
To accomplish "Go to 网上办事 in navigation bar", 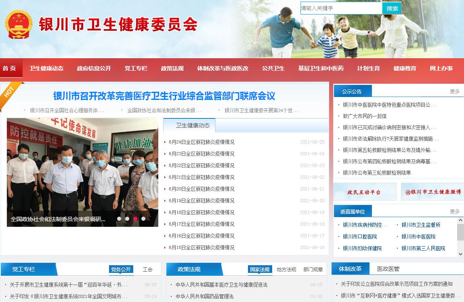I will point(441,68).
